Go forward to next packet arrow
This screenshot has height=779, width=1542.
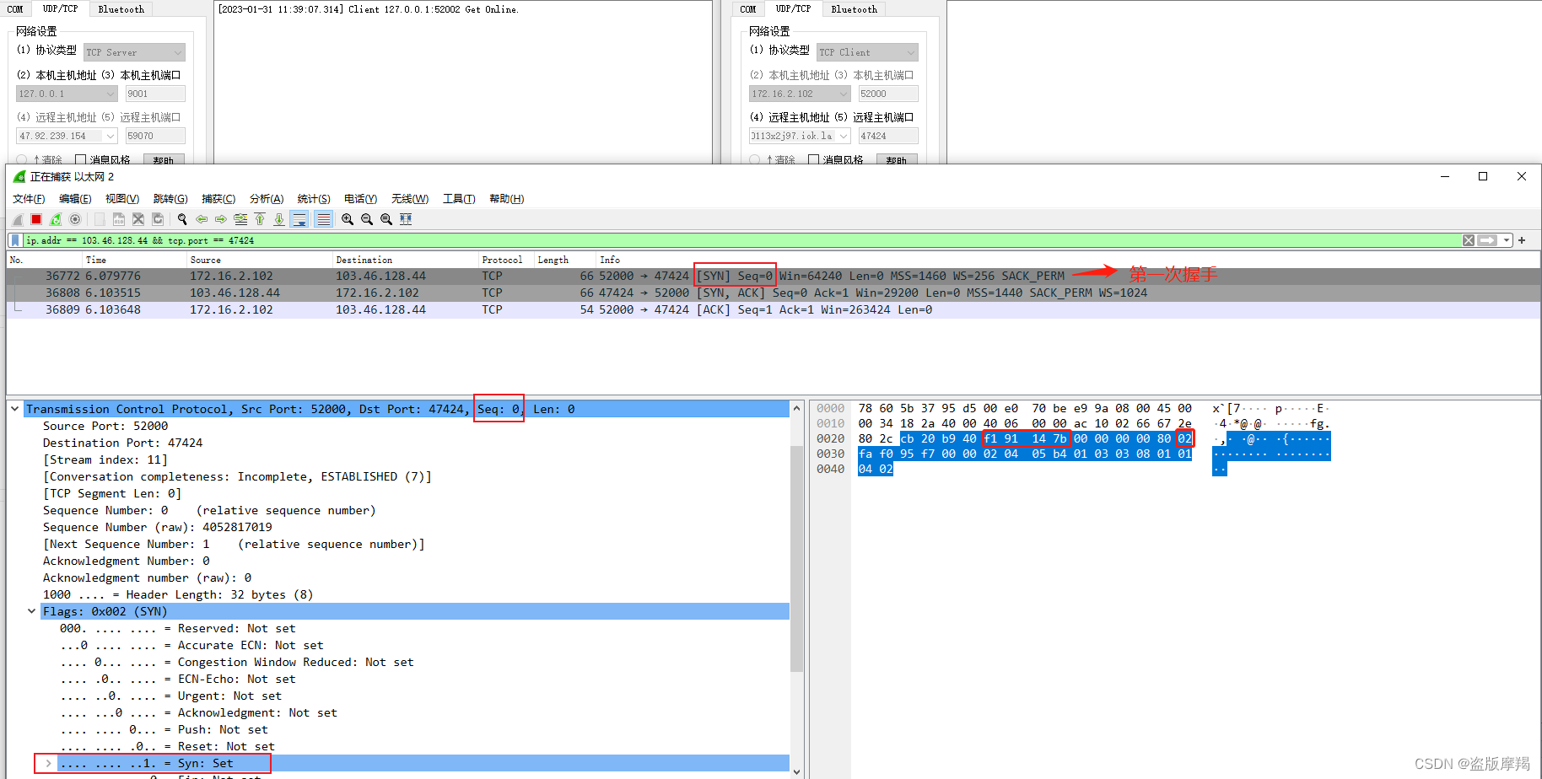[x=221, y=219]
